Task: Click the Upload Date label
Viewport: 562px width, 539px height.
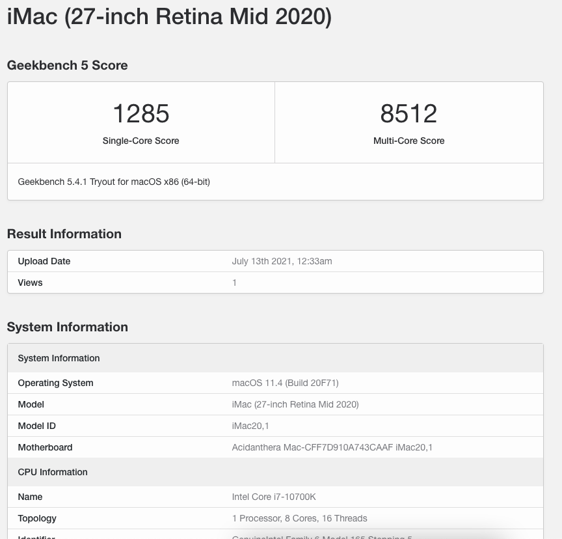Action: [x=44, y=261]
